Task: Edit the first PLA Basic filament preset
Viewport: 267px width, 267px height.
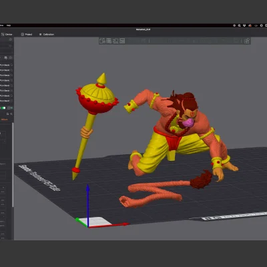Action: [11, 65]
